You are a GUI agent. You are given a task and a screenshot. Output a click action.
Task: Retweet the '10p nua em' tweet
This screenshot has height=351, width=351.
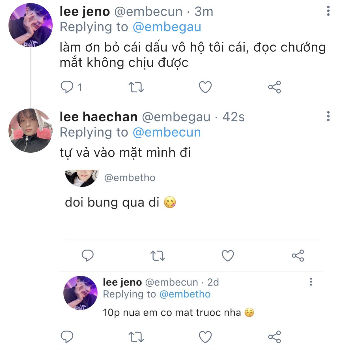pyautogui.click(x=136, y=337)
